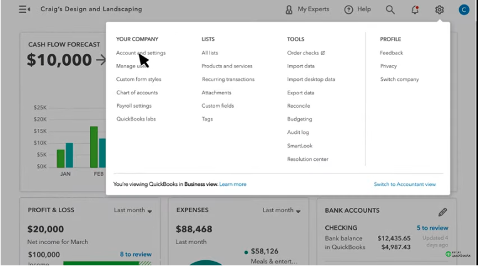Viewport: 478px width, 266px height.
Task: Click the Learn more link
Action: 233,185
